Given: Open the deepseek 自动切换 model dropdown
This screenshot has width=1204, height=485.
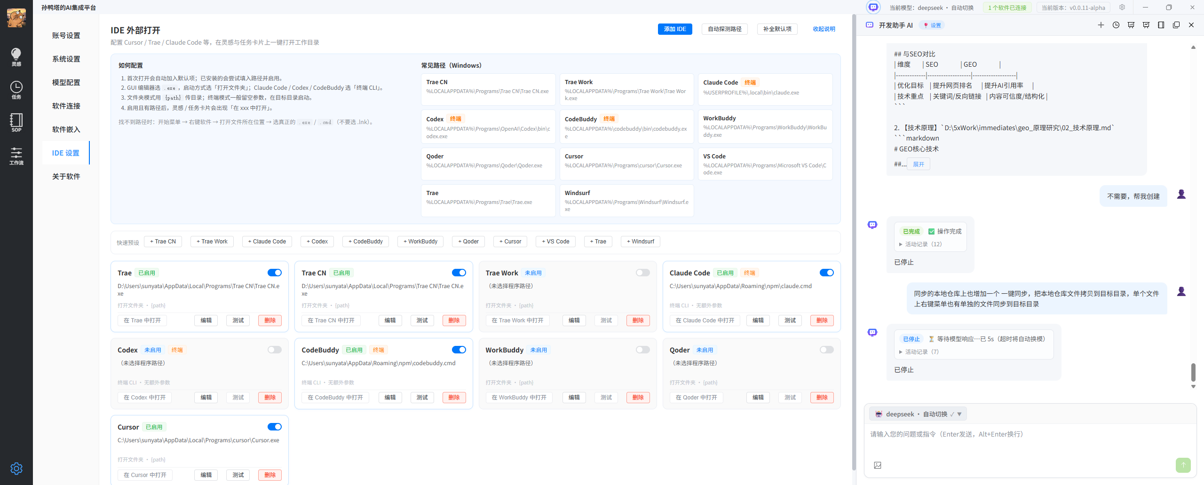Looking at the screenshot, I should 918,414.
